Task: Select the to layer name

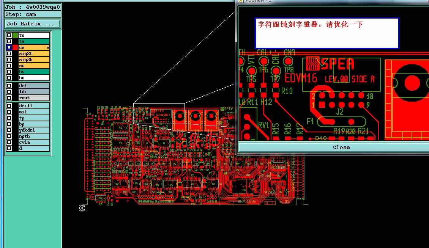Action: [34, 35]
